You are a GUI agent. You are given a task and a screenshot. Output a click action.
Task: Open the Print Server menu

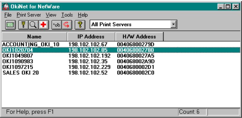[29, 15]
